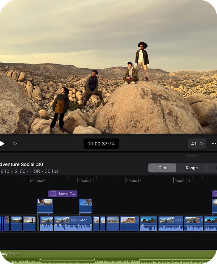This screenshot has width=217, height=264.
Task: Open the ellipsis more-options menu beside zoom
Action: [x=214, y=144]
